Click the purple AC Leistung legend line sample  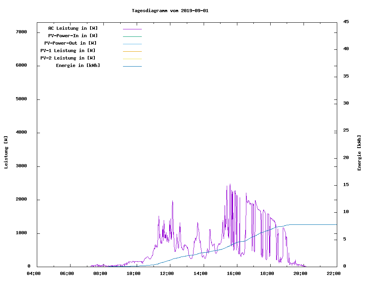point(132,29)
